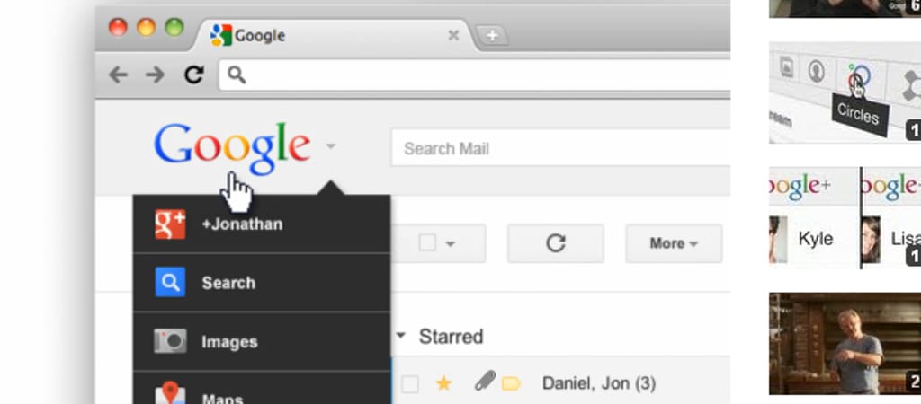Select the Images camera icon
The image size is (921, 404).
[x=170, y=341]
